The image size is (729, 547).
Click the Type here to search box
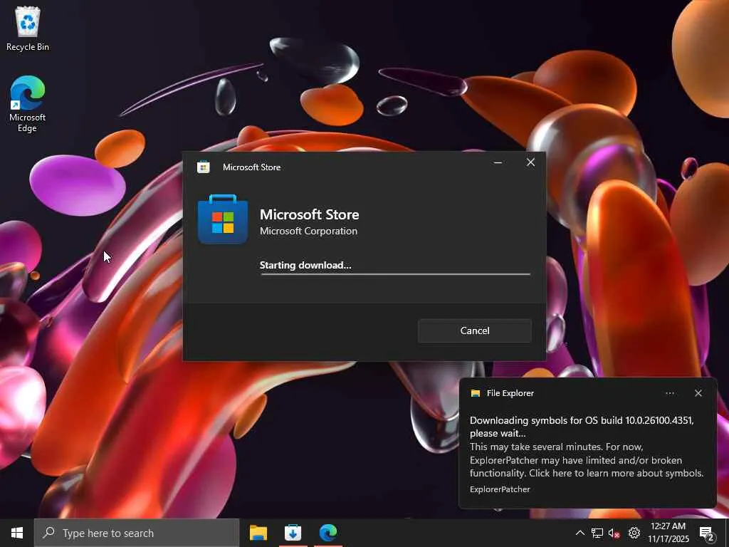point(137,533)
